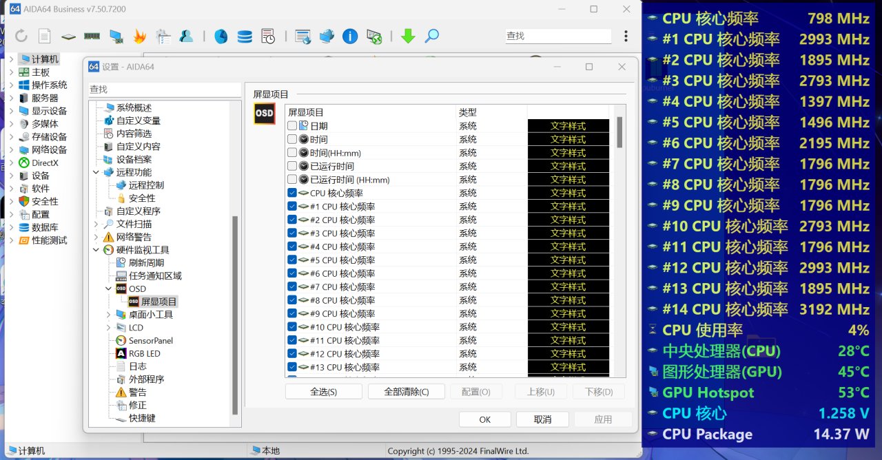
Task: Click the OSD icon next to the 屏显项目 list
Action: 265,114
